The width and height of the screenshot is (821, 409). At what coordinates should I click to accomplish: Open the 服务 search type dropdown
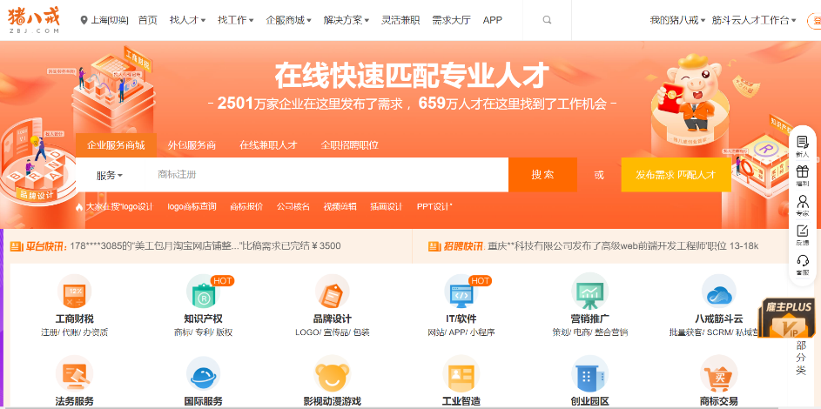pos(109,175)
